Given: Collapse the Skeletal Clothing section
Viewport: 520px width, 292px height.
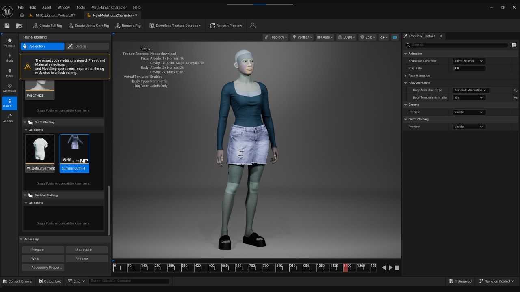Looking at the screenshot, I should [25, 195].
